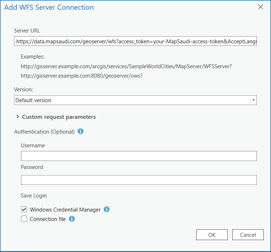The image size is (271, 252).
Task: Focus the Username text box
Action: (x=139, y=156)
